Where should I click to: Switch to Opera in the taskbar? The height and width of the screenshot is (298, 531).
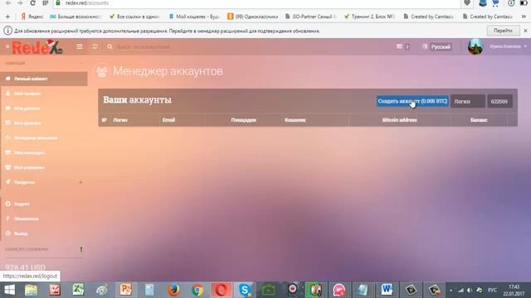pyautogui.click(x=222, y=290)
